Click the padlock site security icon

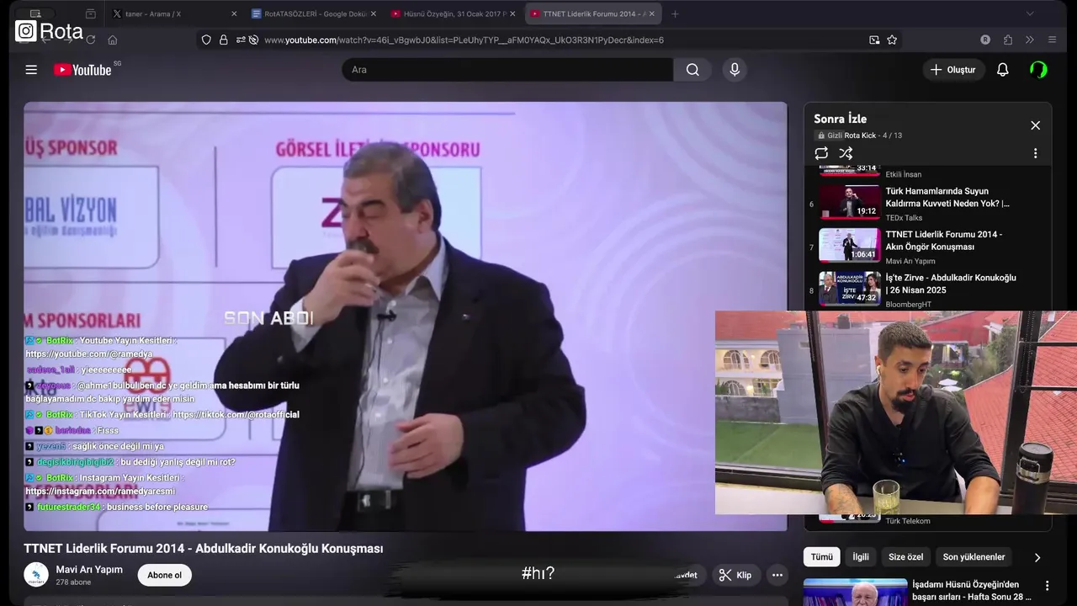click(x=223, y=40)
